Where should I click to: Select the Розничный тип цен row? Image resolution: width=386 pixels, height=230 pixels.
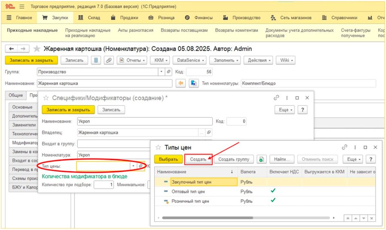click(265, 201)
